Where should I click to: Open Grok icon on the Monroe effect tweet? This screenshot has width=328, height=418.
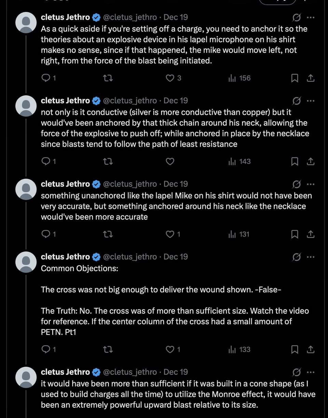[297, 372]
